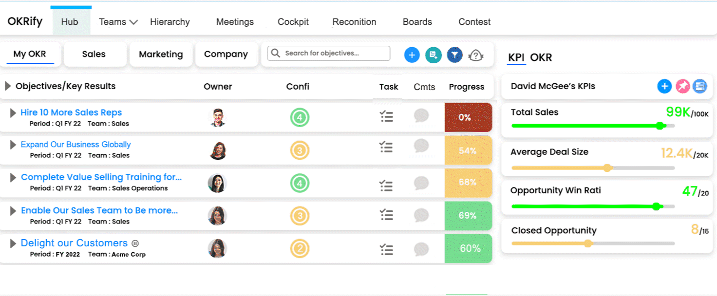Open the Expand Our Business Globally link
717x296 pixels.
[x=75, y=145]
